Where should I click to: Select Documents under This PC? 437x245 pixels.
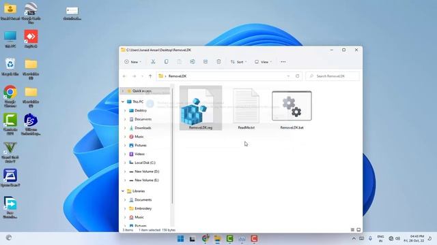click(x=143, y=119)
